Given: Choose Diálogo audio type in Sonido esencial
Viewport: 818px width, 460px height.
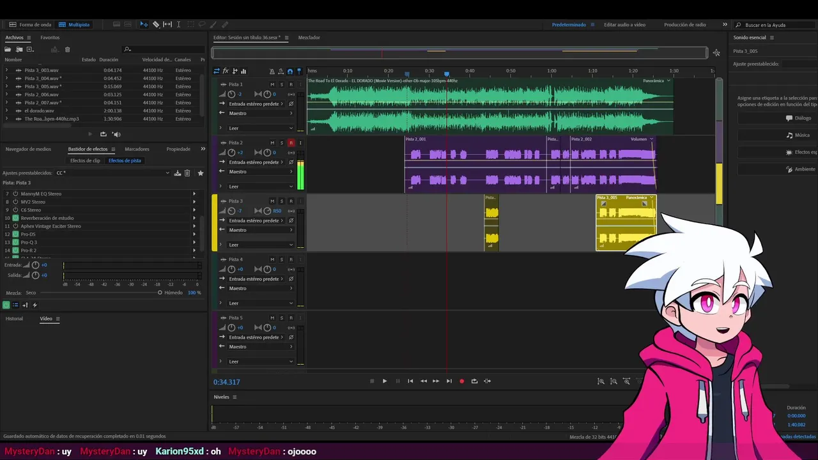Looking at the screenshot, I should coord(778,118).
